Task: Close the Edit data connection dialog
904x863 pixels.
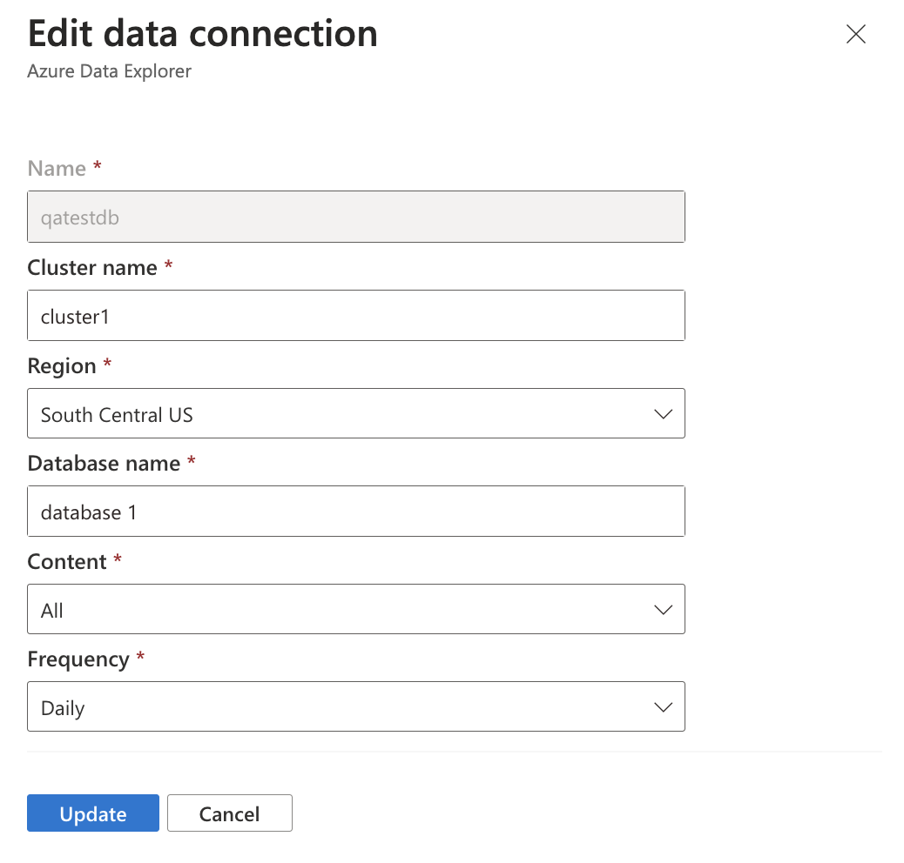Action: coord(855,35)
